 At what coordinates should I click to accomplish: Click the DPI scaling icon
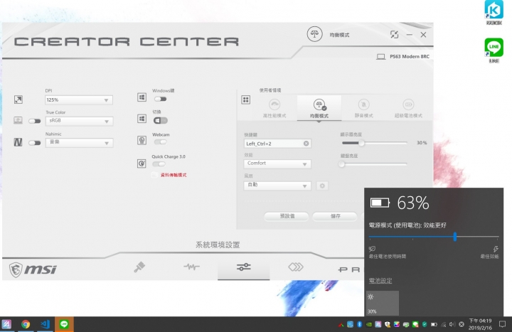click(x=18, y=100)
